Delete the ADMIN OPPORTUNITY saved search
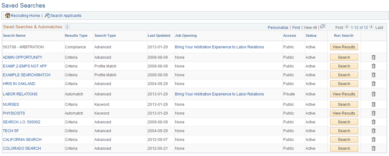The width and height of the screenshot is (389, 156). coord(374,57)
